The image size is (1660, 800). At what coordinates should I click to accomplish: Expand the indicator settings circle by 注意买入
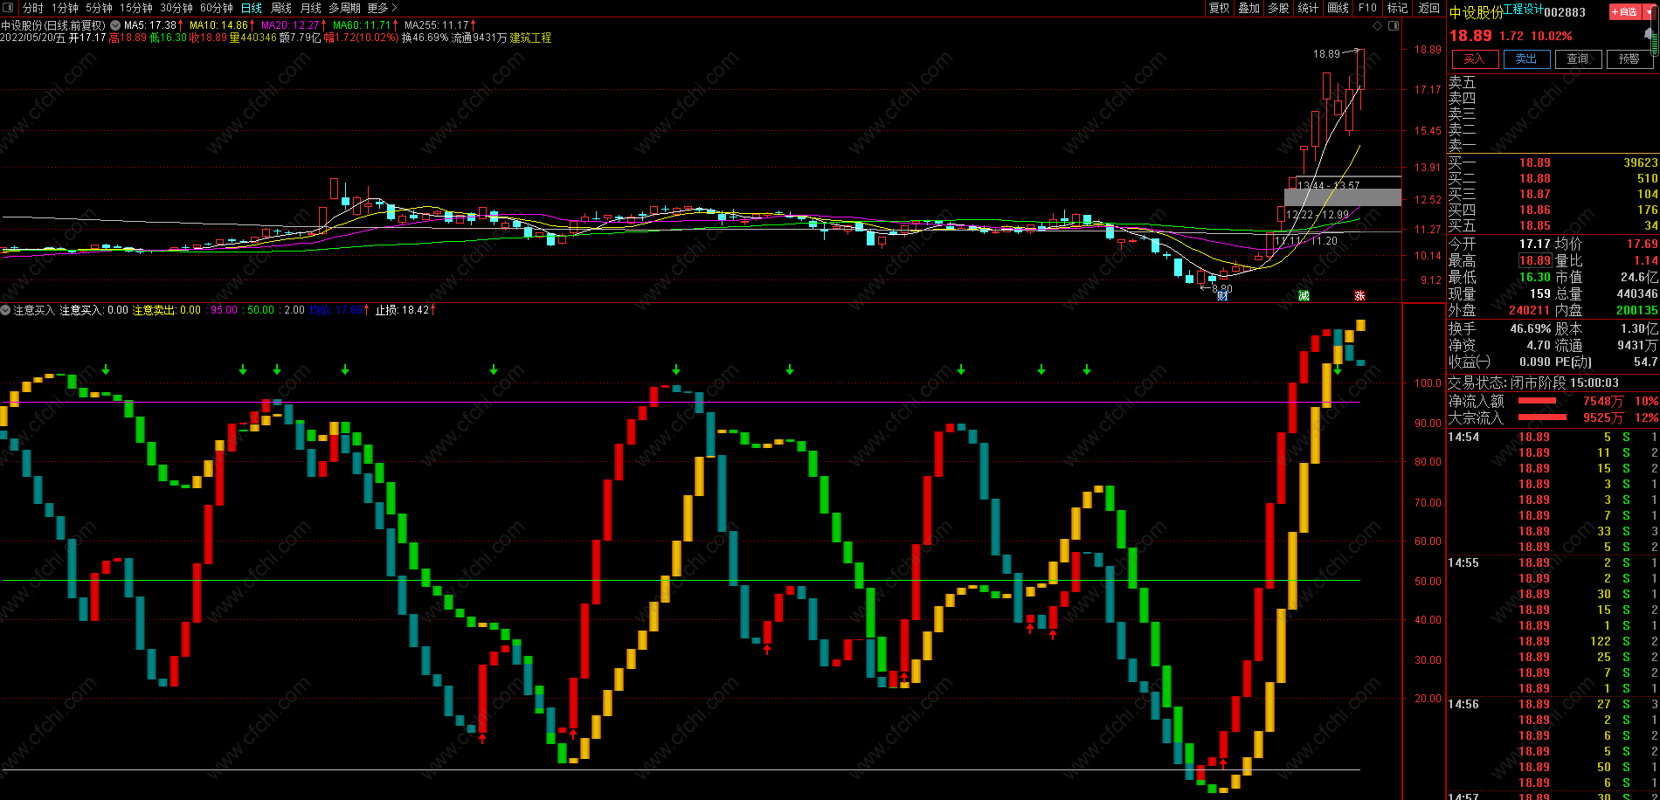6,310
